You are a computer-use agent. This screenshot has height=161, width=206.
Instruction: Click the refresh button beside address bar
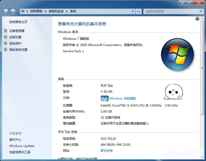pyautogui.click(x=139, y=11)
